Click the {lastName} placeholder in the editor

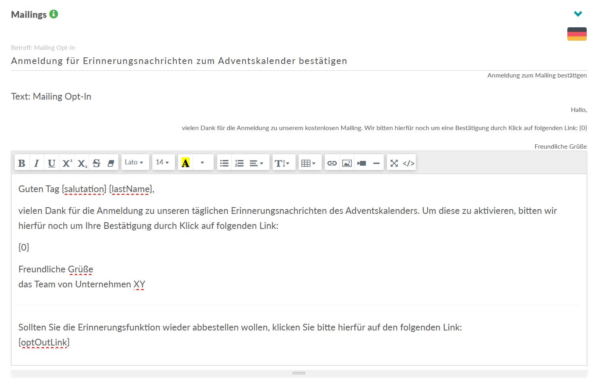130,189
